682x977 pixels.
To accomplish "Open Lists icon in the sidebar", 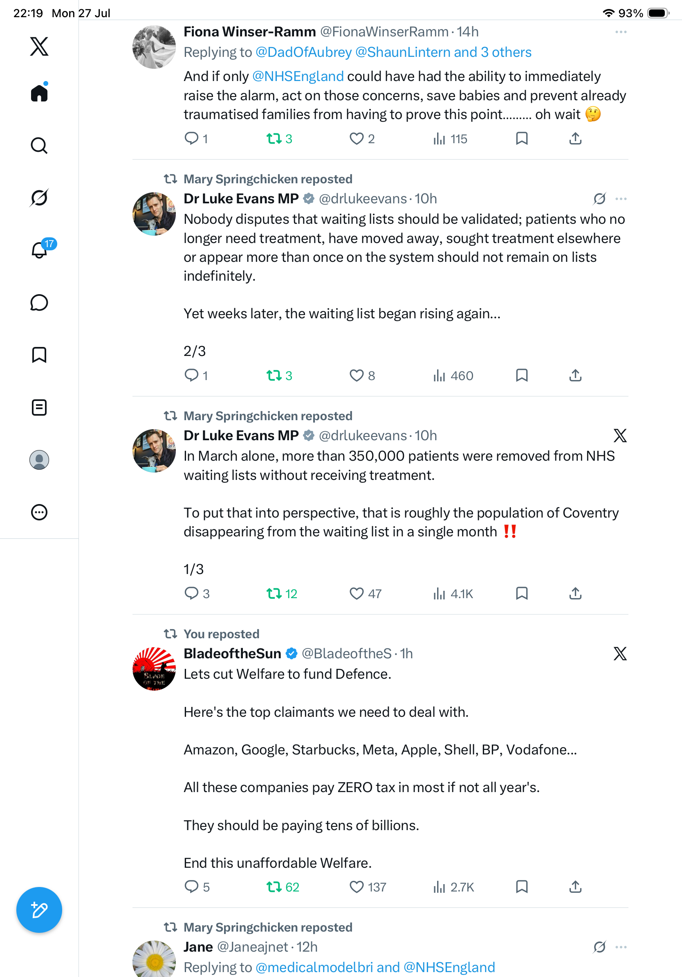I will coord(39,407).
